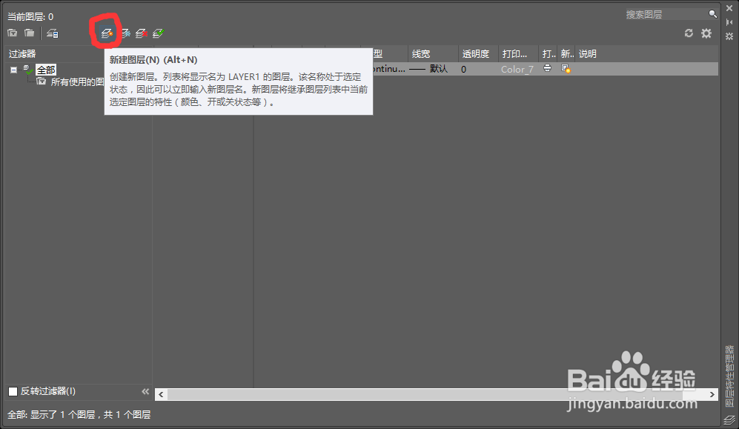Click the 打印... plot style column header
The image size is (739, 429).
518,53
